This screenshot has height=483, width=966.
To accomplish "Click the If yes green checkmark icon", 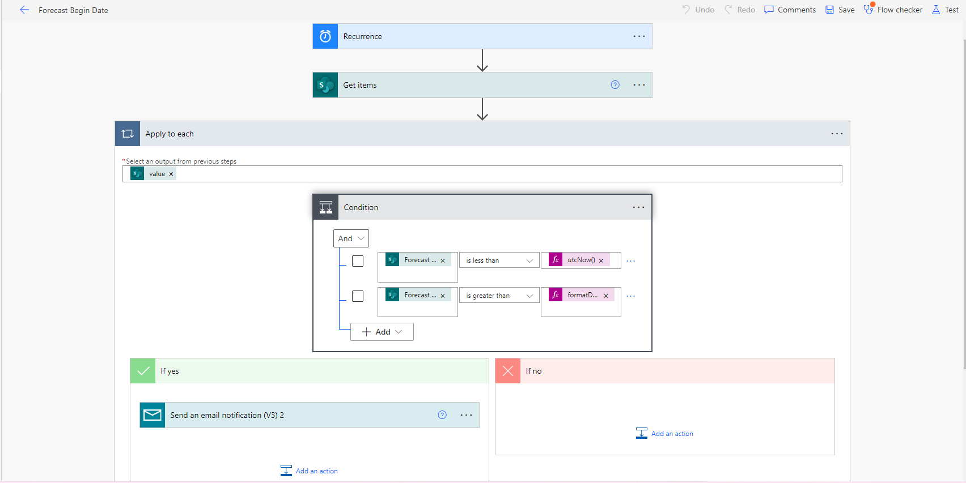I will [x=143, y=371].
